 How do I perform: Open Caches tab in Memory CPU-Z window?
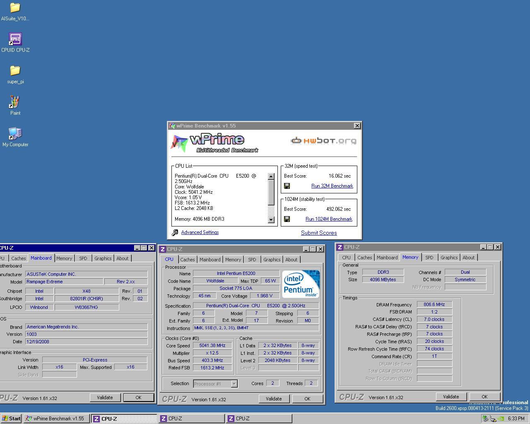tap(364, 258)
